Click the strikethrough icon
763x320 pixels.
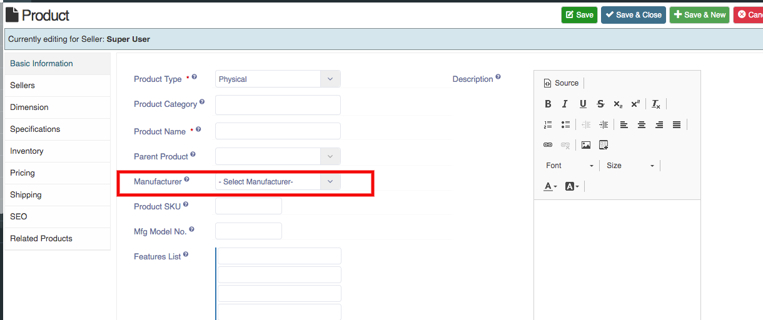600,104
